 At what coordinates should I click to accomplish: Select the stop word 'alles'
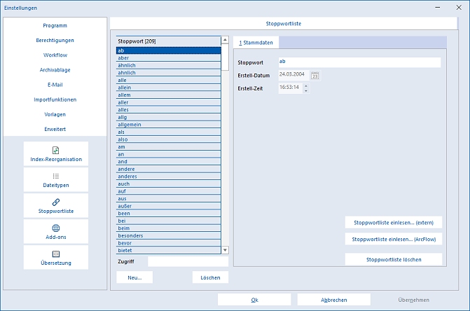169,110
